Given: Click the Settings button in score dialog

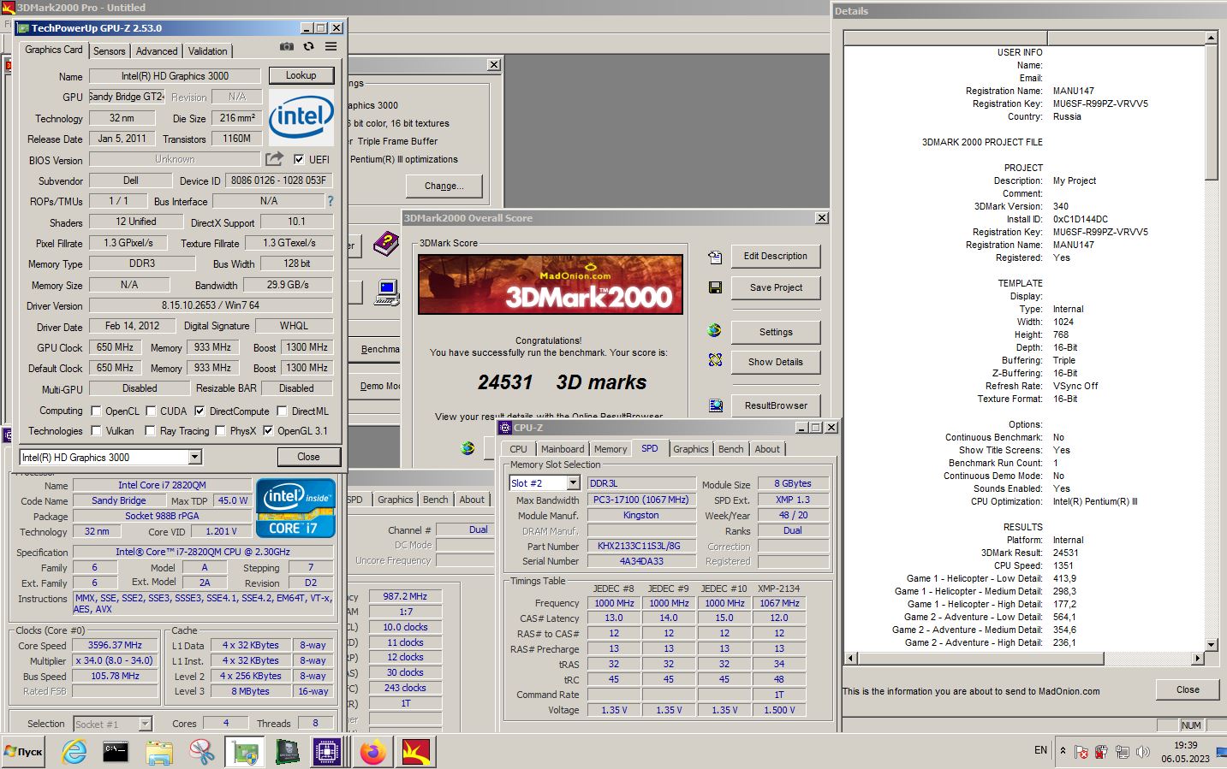Looking at the screenshot, I should coord(776,332).
